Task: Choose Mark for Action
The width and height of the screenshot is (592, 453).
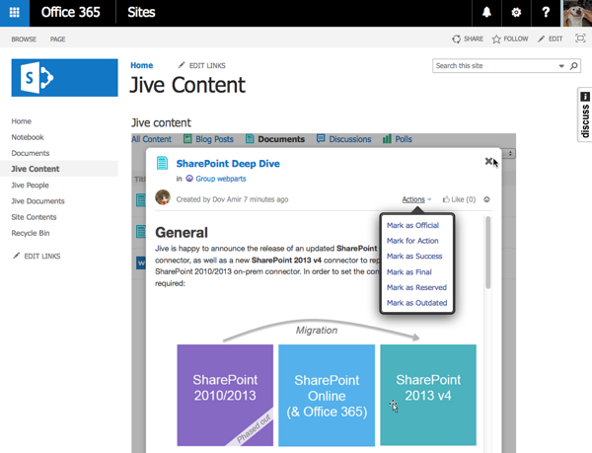Action: point(412,241)
